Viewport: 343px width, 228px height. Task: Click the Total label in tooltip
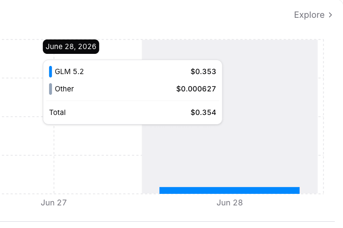[x=57, y=113]
